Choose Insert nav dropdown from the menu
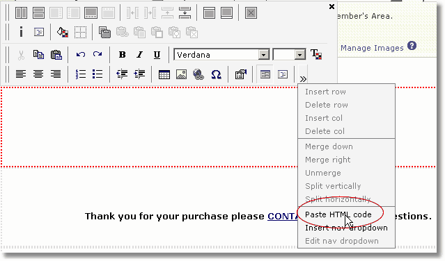 pyautogui.click(x=346, y=228)
